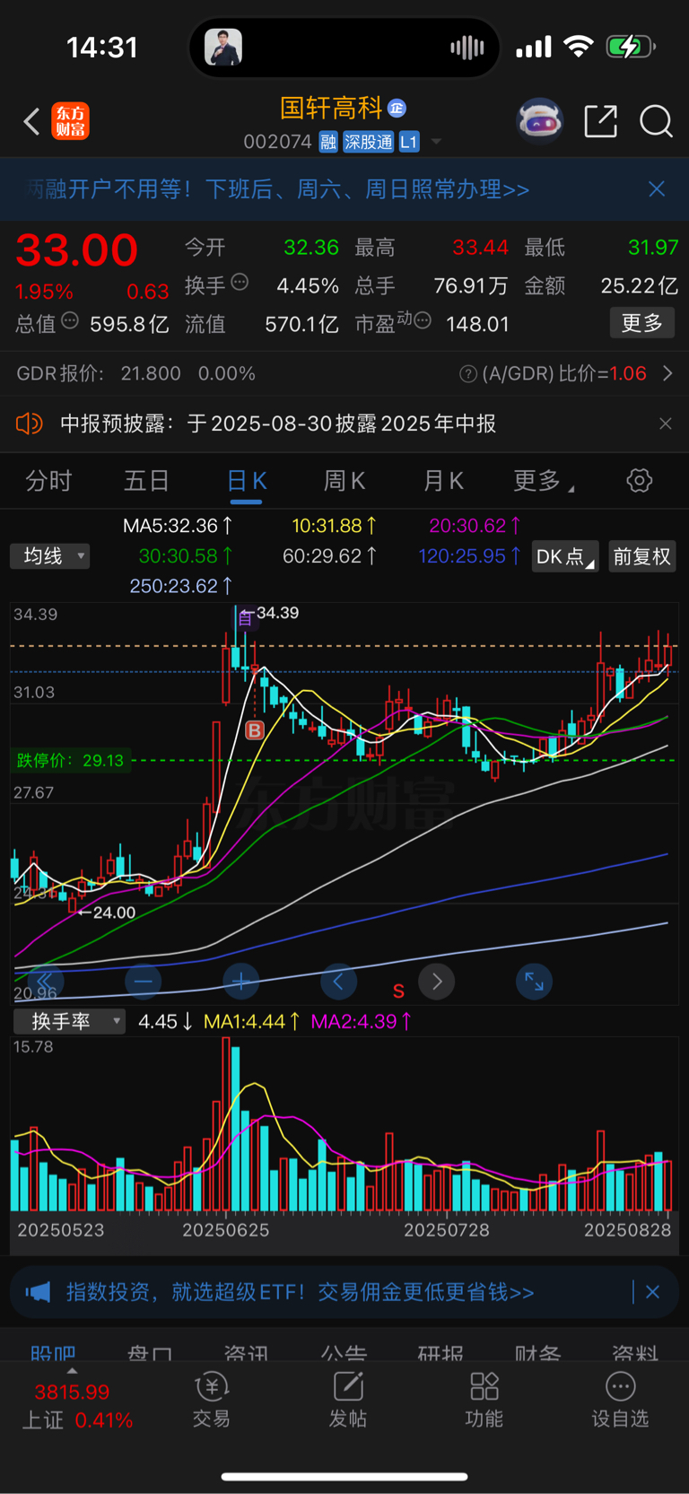Switch to 周K chart tab
This screenshot has height=1494, width=689.
tap(344, 481)
